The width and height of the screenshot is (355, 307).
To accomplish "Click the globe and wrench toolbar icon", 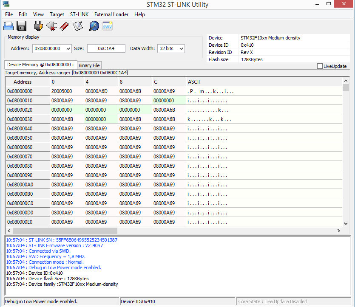I will click(x=94, y=26).
